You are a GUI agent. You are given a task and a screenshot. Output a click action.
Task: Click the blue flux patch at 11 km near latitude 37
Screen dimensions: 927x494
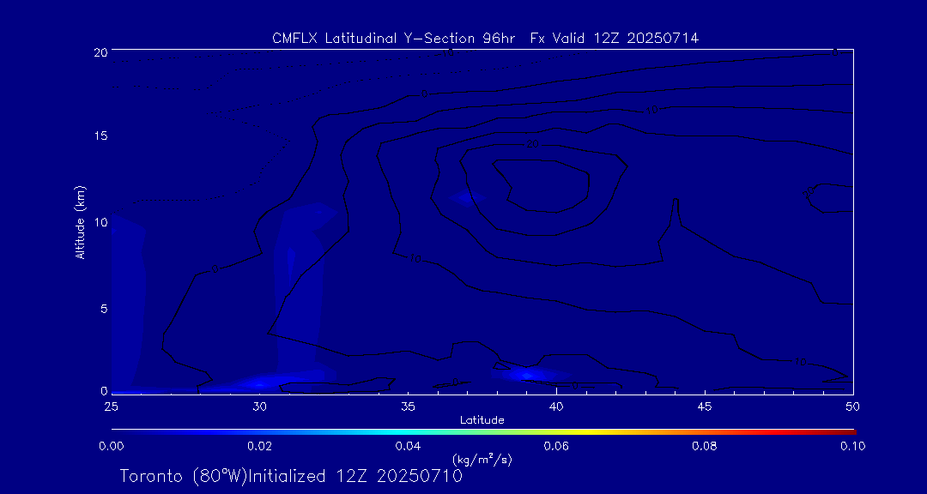(466, 198)
